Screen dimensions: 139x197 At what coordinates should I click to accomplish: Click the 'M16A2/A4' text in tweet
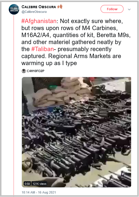35,35
